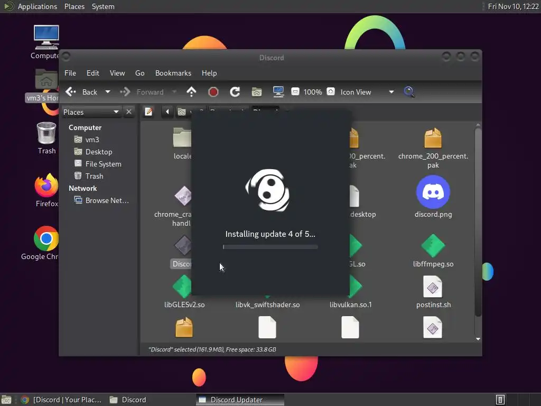Click the show desktop taskbar icon
This screenshot has height=406, width=541.
click(x=6, y=400)
